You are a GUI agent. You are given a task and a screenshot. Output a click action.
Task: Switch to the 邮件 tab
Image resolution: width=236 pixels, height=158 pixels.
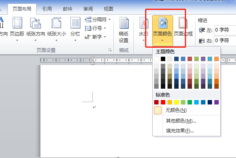pos(68,9)
